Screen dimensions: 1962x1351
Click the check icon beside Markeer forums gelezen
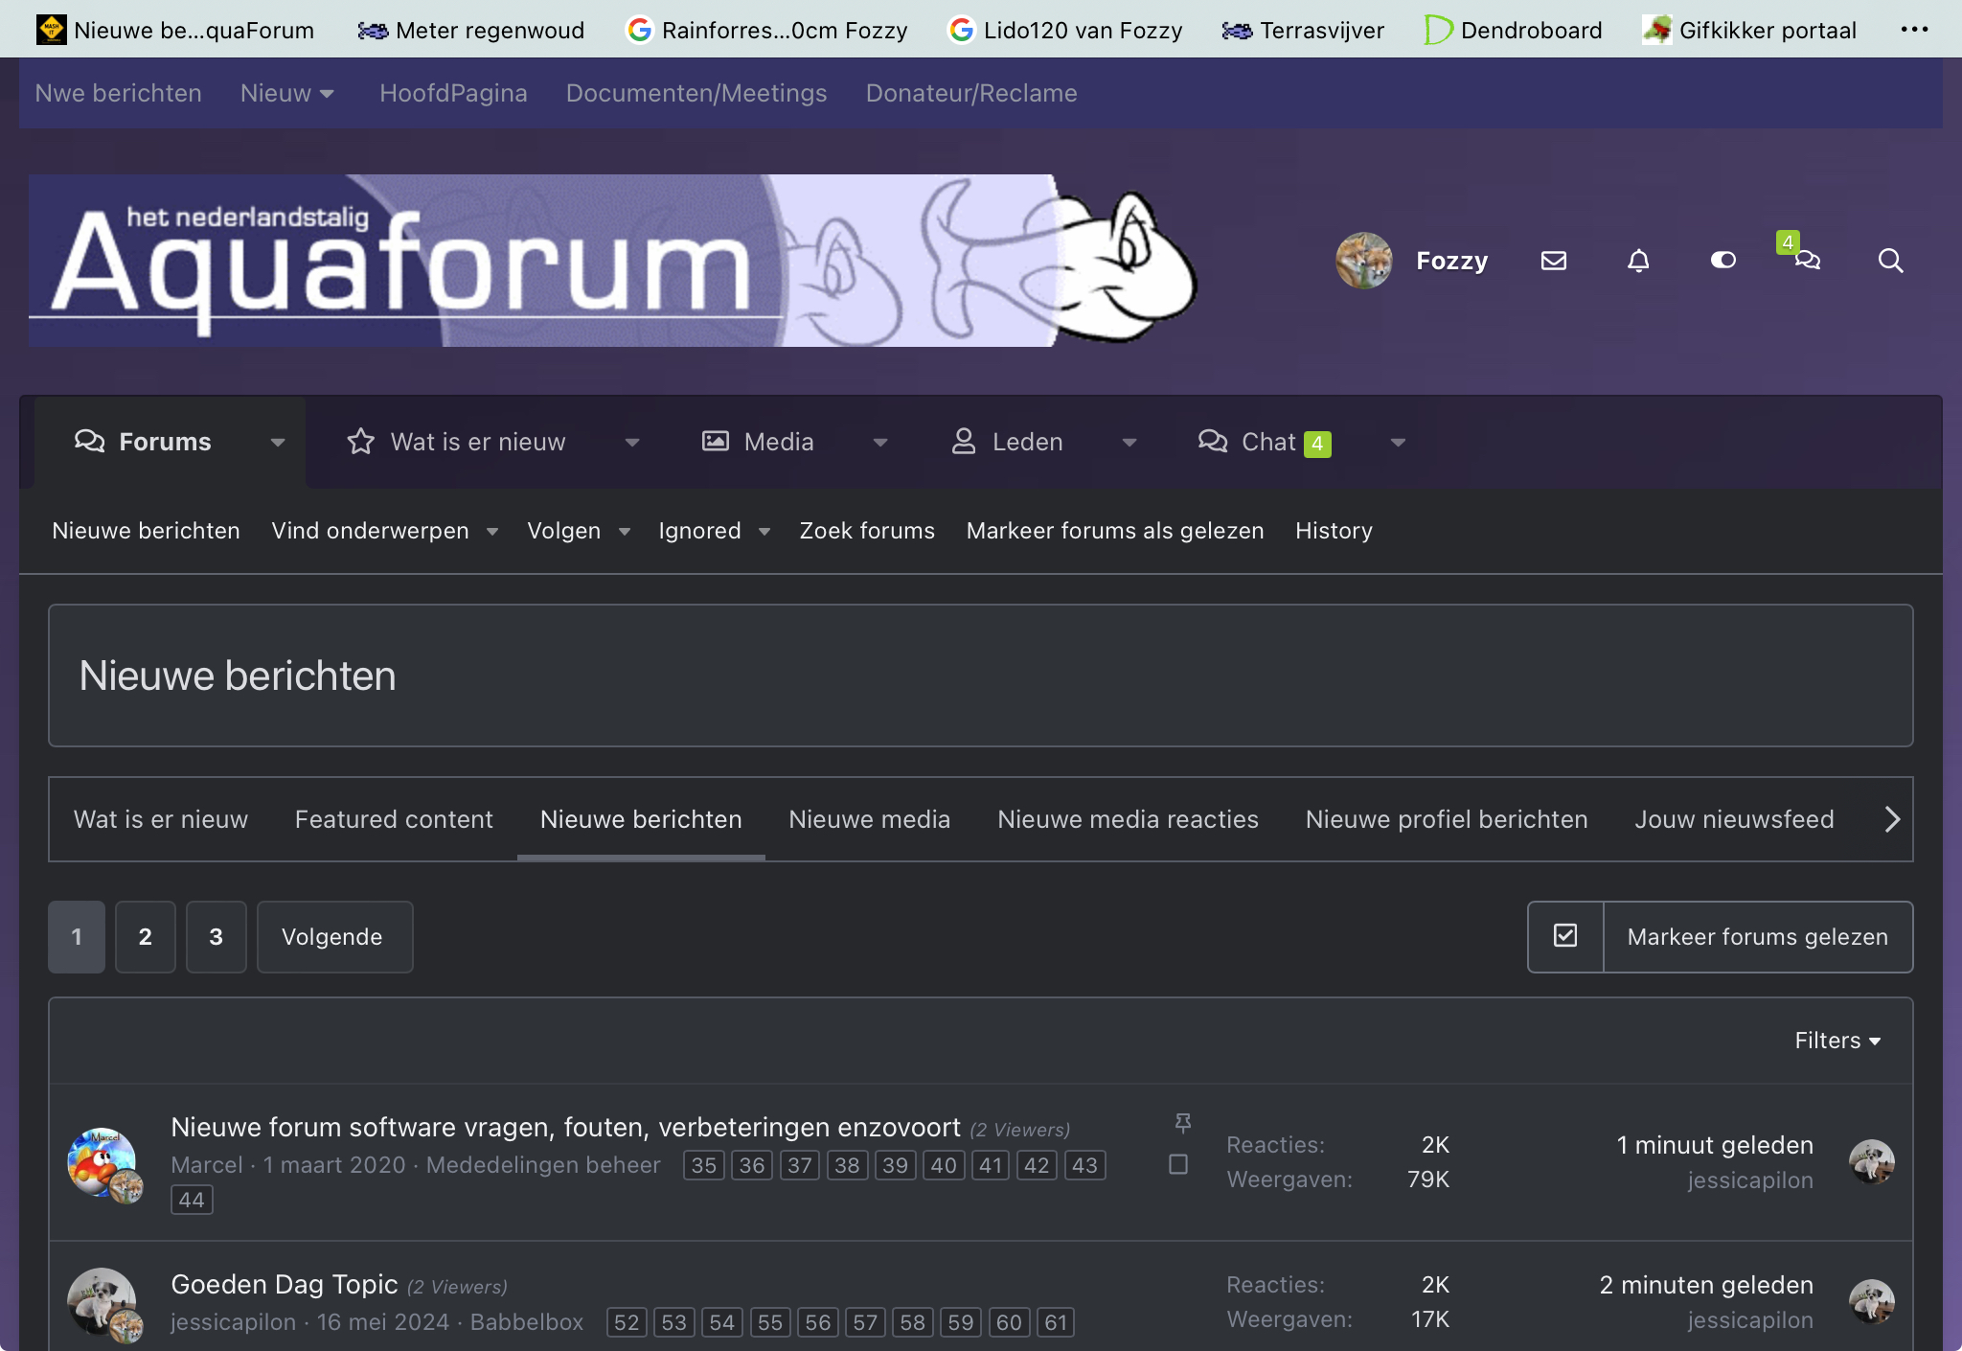1565,936
